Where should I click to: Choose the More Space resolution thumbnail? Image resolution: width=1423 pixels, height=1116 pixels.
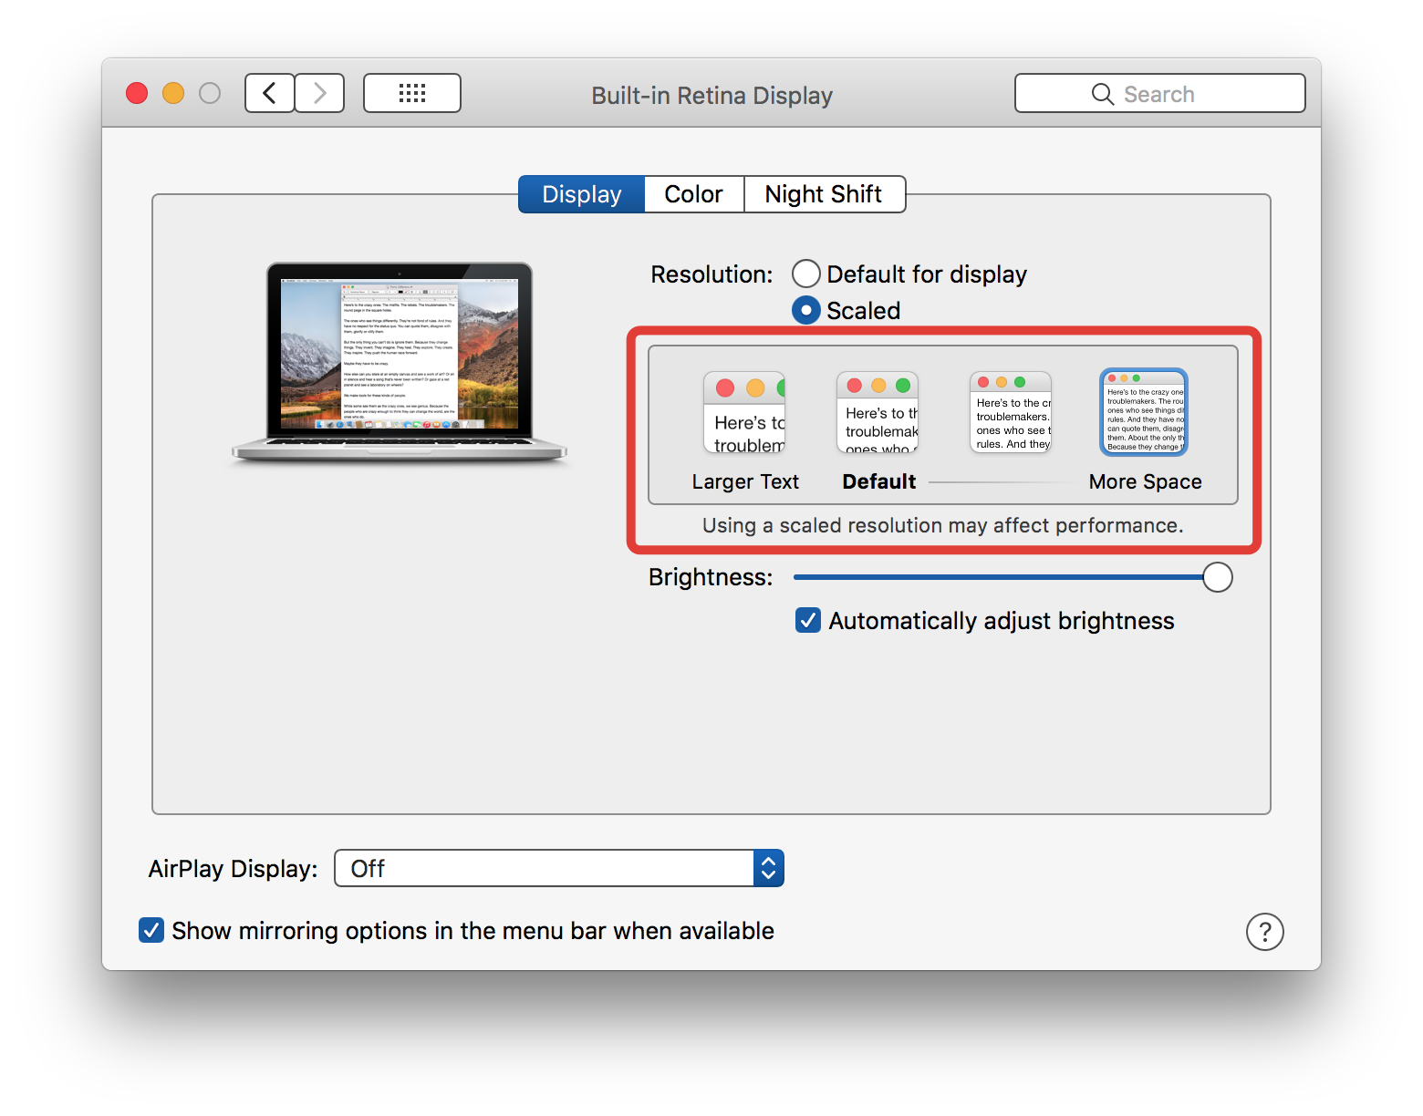coord(1144,412)
